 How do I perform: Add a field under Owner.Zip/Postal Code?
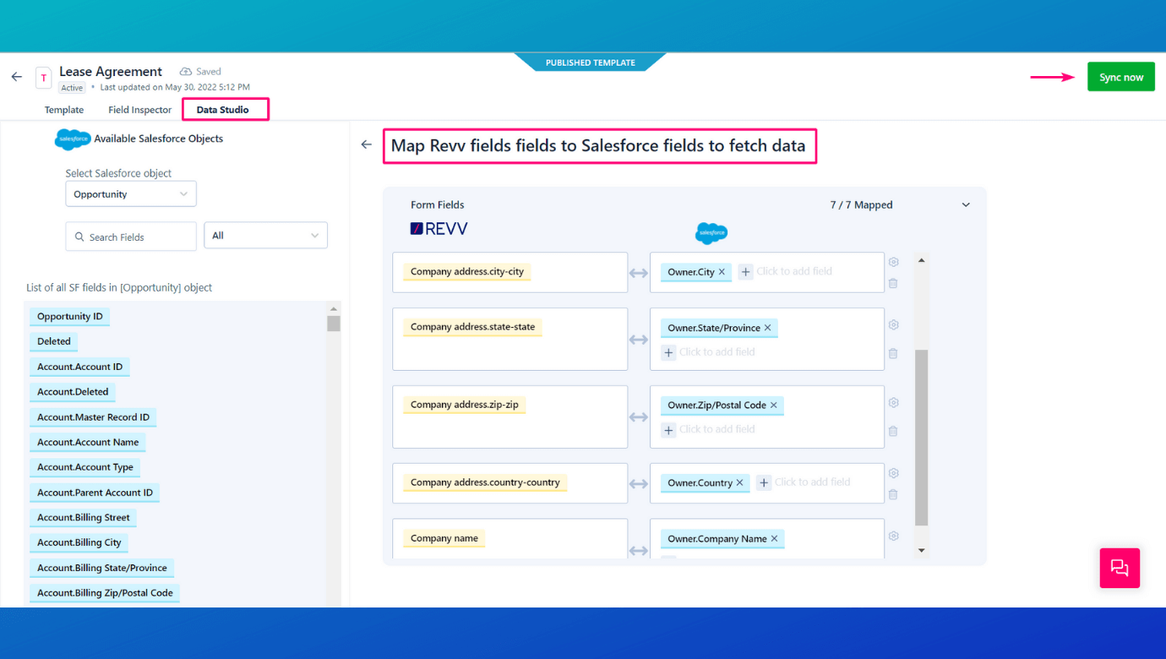668,430
